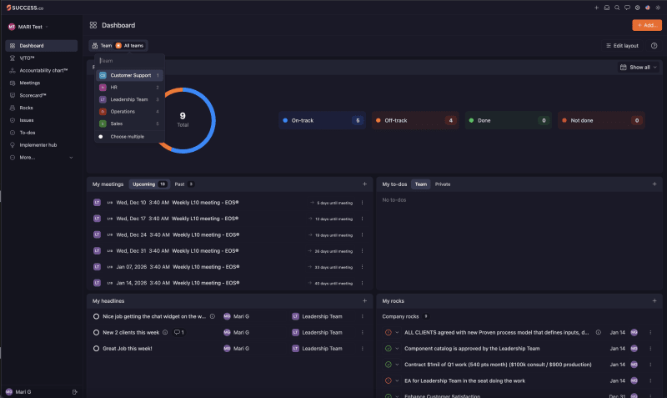Open Accountability chart in sidebar

tap(41, 70)
